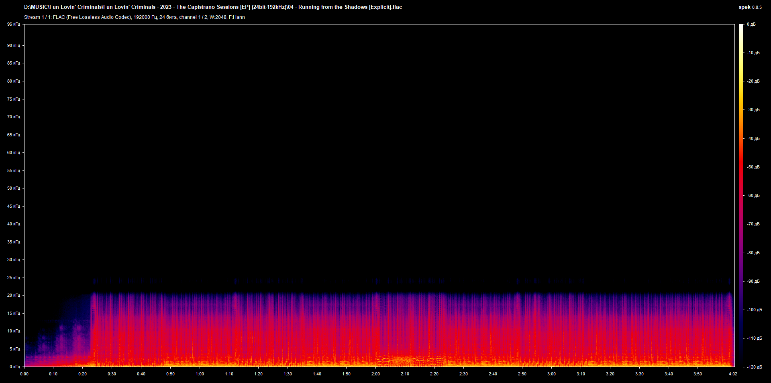Select the 1:00 time axis marker
This screenshot has width=771, height=383.
[200, 374]
